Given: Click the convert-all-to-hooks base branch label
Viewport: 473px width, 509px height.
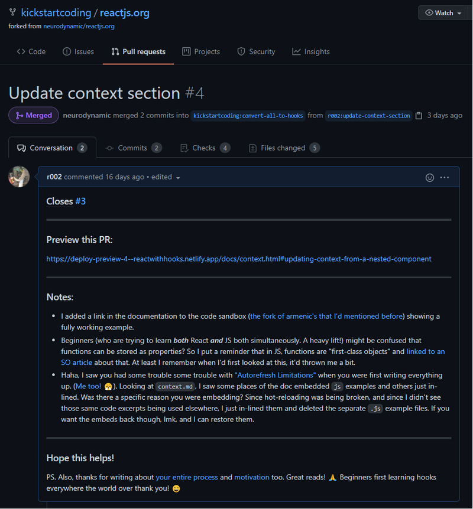Looking at the screenshot, I should click(x=248, y=116).
